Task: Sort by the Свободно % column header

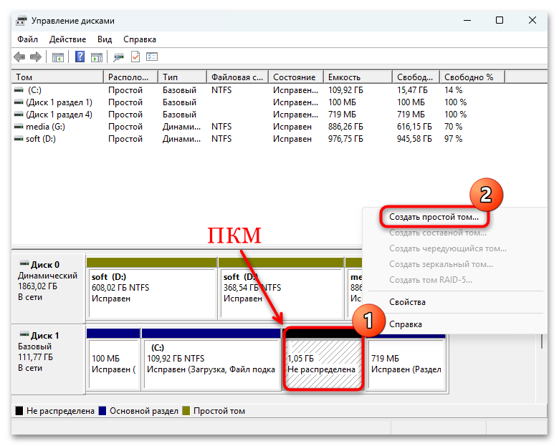Action: pos(472,77)
